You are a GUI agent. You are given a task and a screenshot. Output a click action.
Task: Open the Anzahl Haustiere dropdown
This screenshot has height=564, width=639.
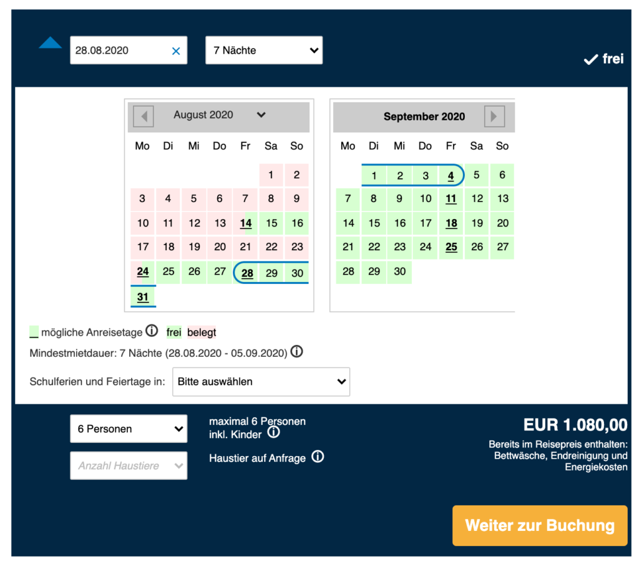129,465
